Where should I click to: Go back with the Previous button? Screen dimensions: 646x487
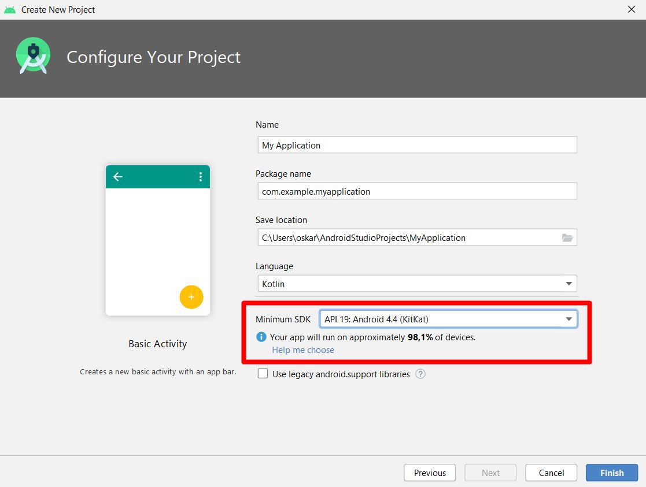430,473
